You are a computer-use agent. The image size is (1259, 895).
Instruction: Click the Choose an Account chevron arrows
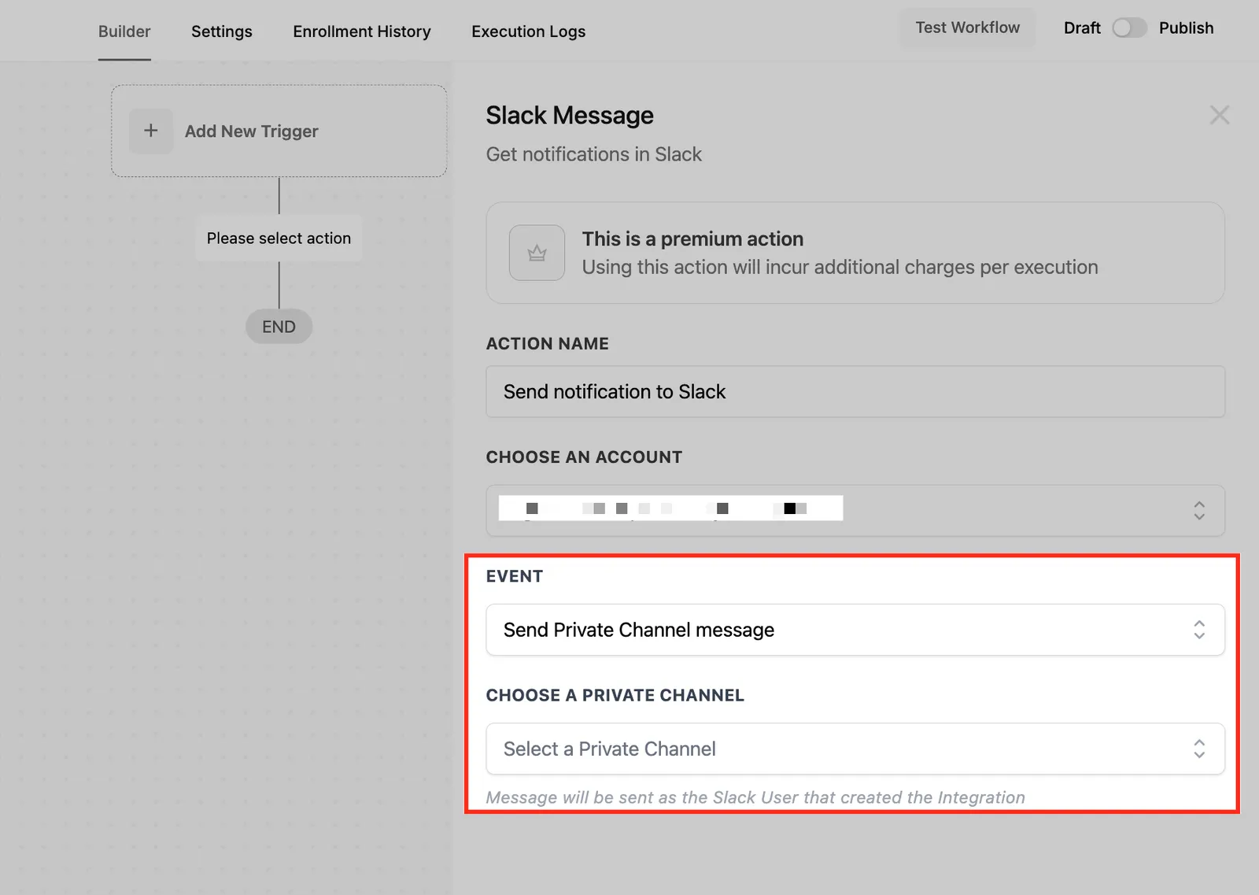1198,510
